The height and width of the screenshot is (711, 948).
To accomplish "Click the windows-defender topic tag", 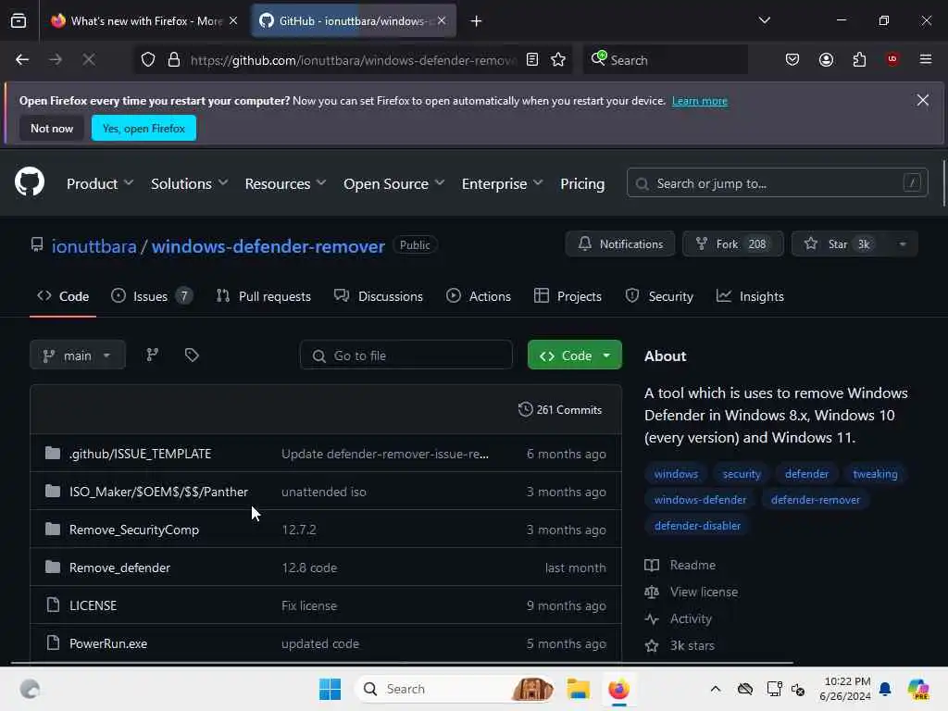I will 700,499.
